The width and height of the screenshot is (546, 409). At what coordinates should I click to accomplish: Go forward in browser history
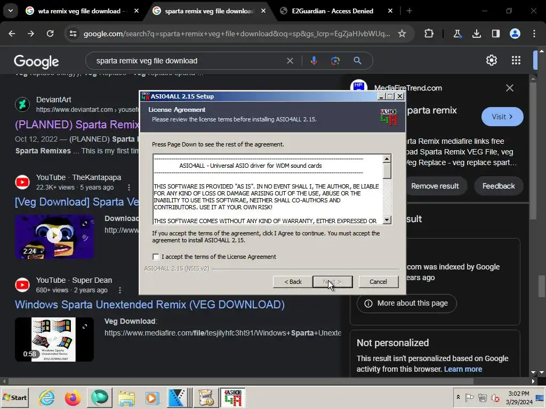pos(31,34)
